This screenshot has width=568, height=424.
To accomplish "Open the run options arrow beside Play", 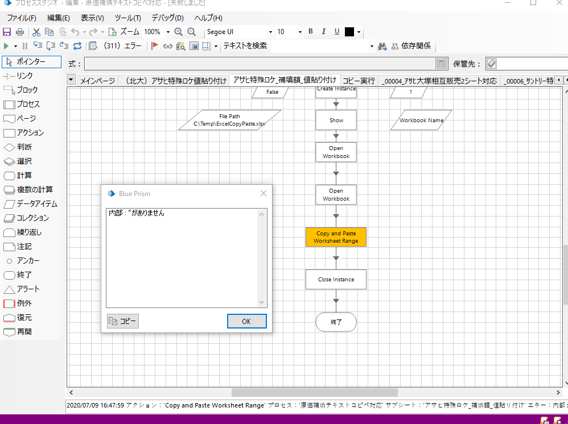I will tap(15, 46).
